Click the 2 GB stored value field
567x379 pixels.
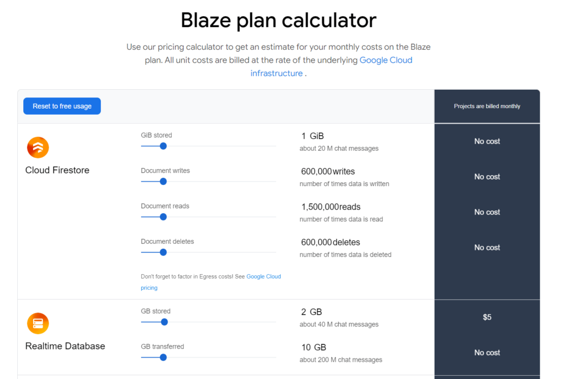click(304, 312)
